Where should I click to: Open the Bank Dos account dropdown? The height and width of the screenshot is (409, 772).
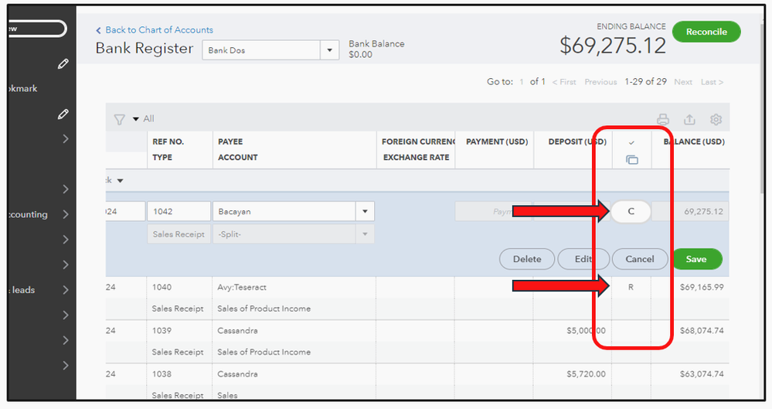tap(331, 50)
